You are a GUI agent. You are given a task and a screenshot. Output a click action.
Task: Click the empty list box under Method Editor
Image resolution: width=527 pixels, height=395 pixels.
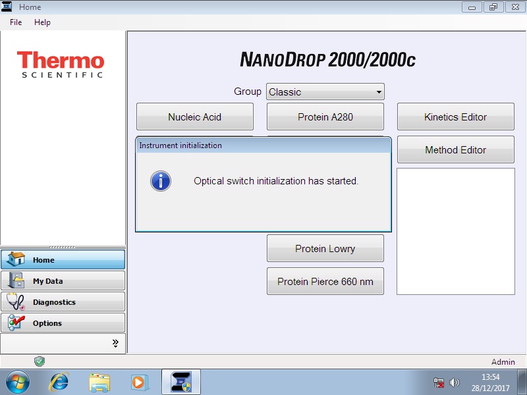click(x=456, y=232)
